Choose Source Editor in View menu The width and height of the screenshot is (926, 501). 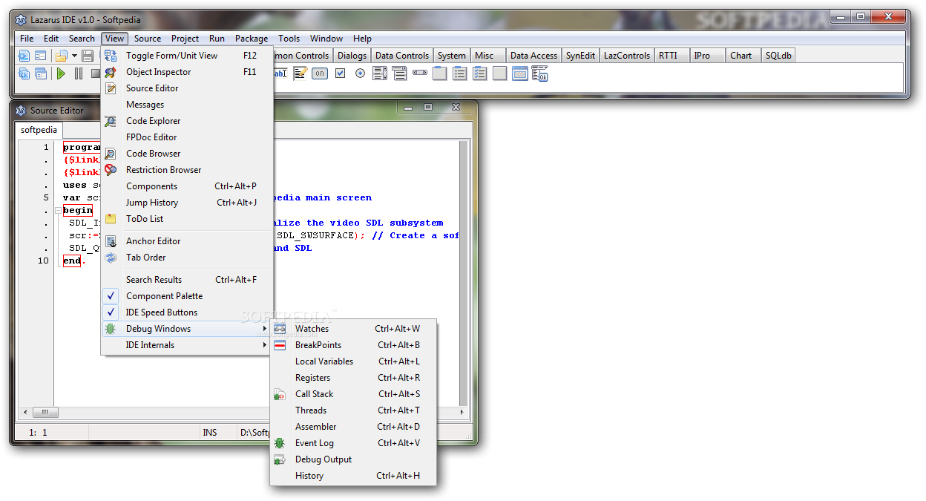[187, 88]
